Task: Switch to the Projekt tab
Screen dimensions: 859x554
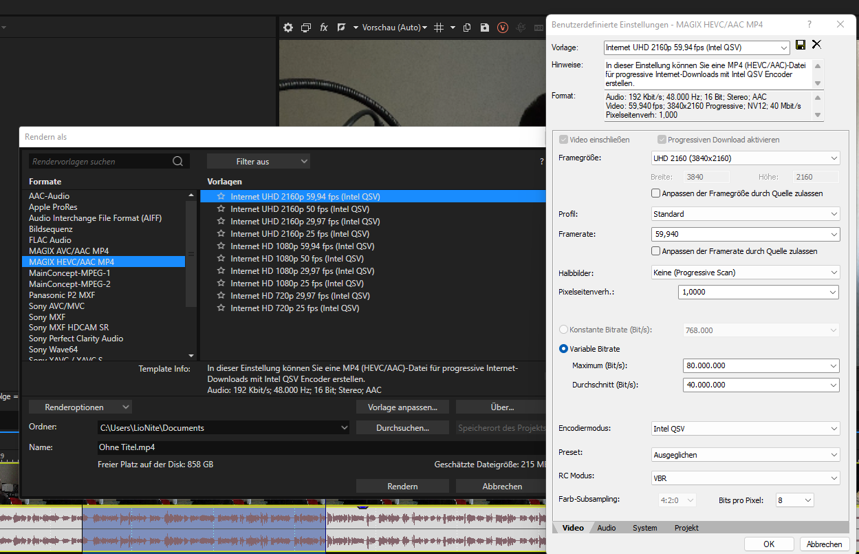Action: (686, 528)
